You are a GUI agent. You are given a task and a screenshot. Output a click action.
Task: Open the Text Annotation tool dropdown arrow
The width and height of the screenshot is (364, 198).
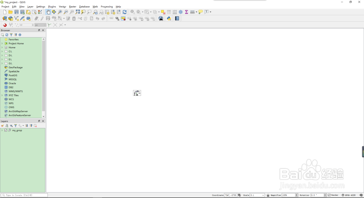point(210,12)
